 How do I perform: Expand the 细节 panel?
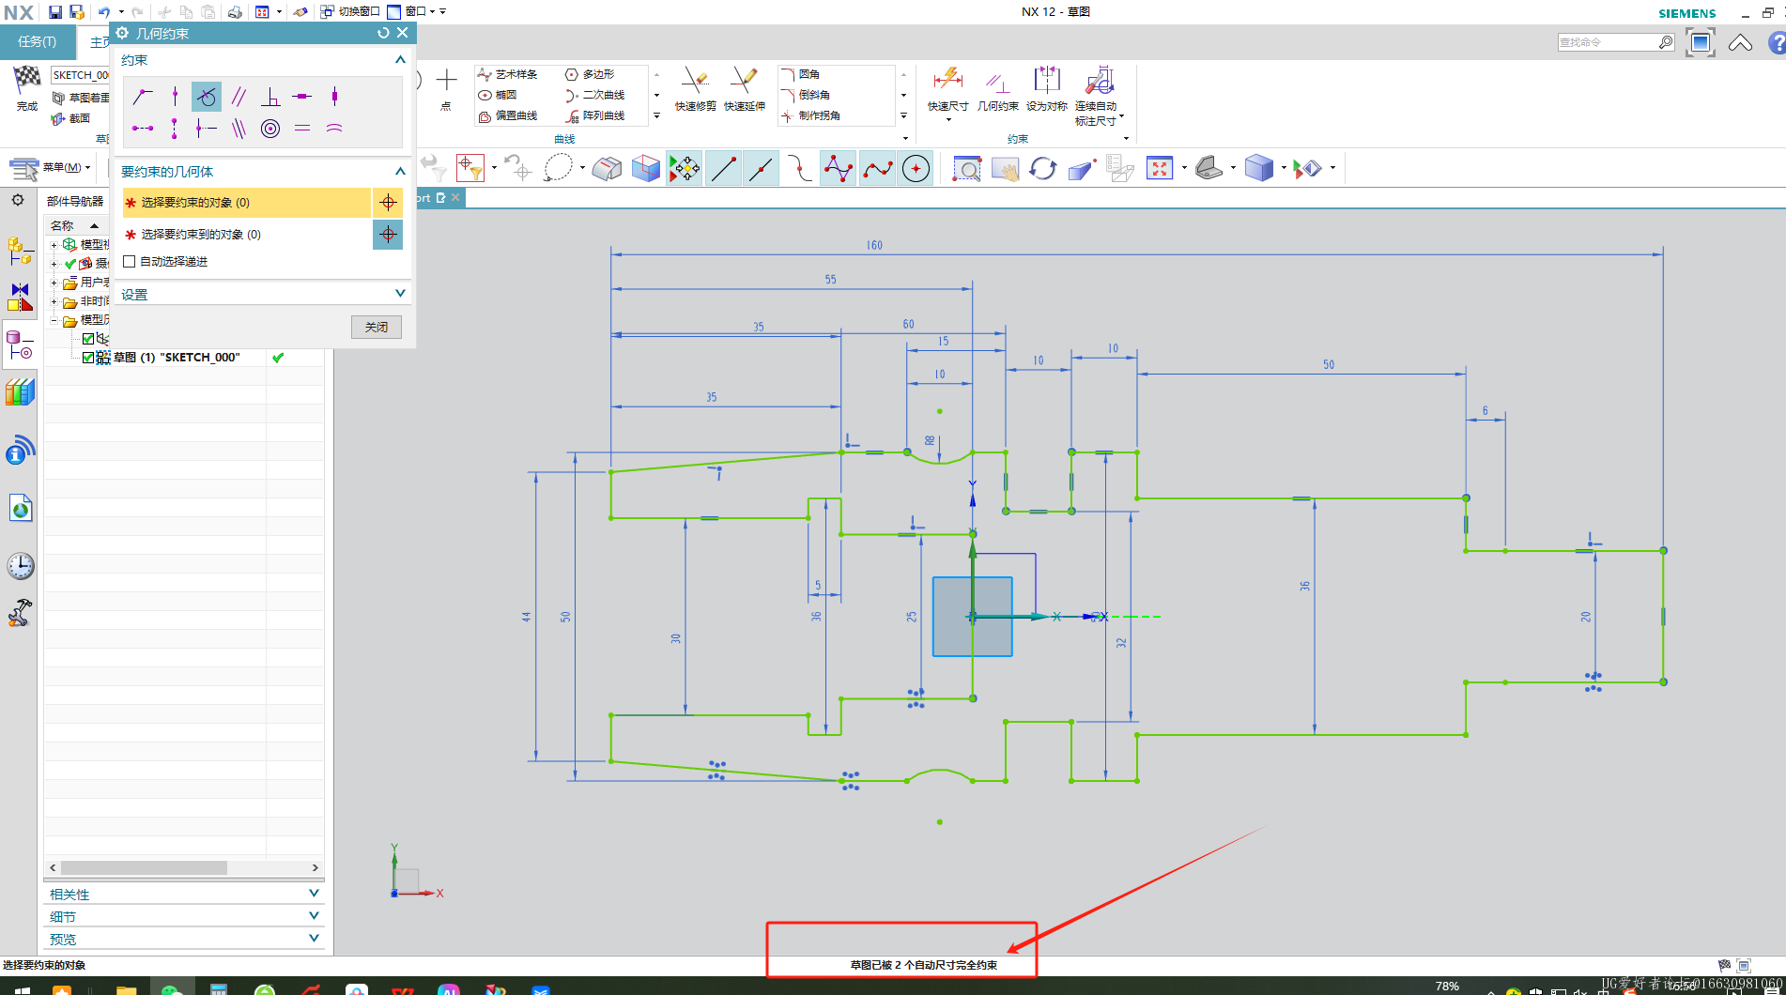coord(314,915)
